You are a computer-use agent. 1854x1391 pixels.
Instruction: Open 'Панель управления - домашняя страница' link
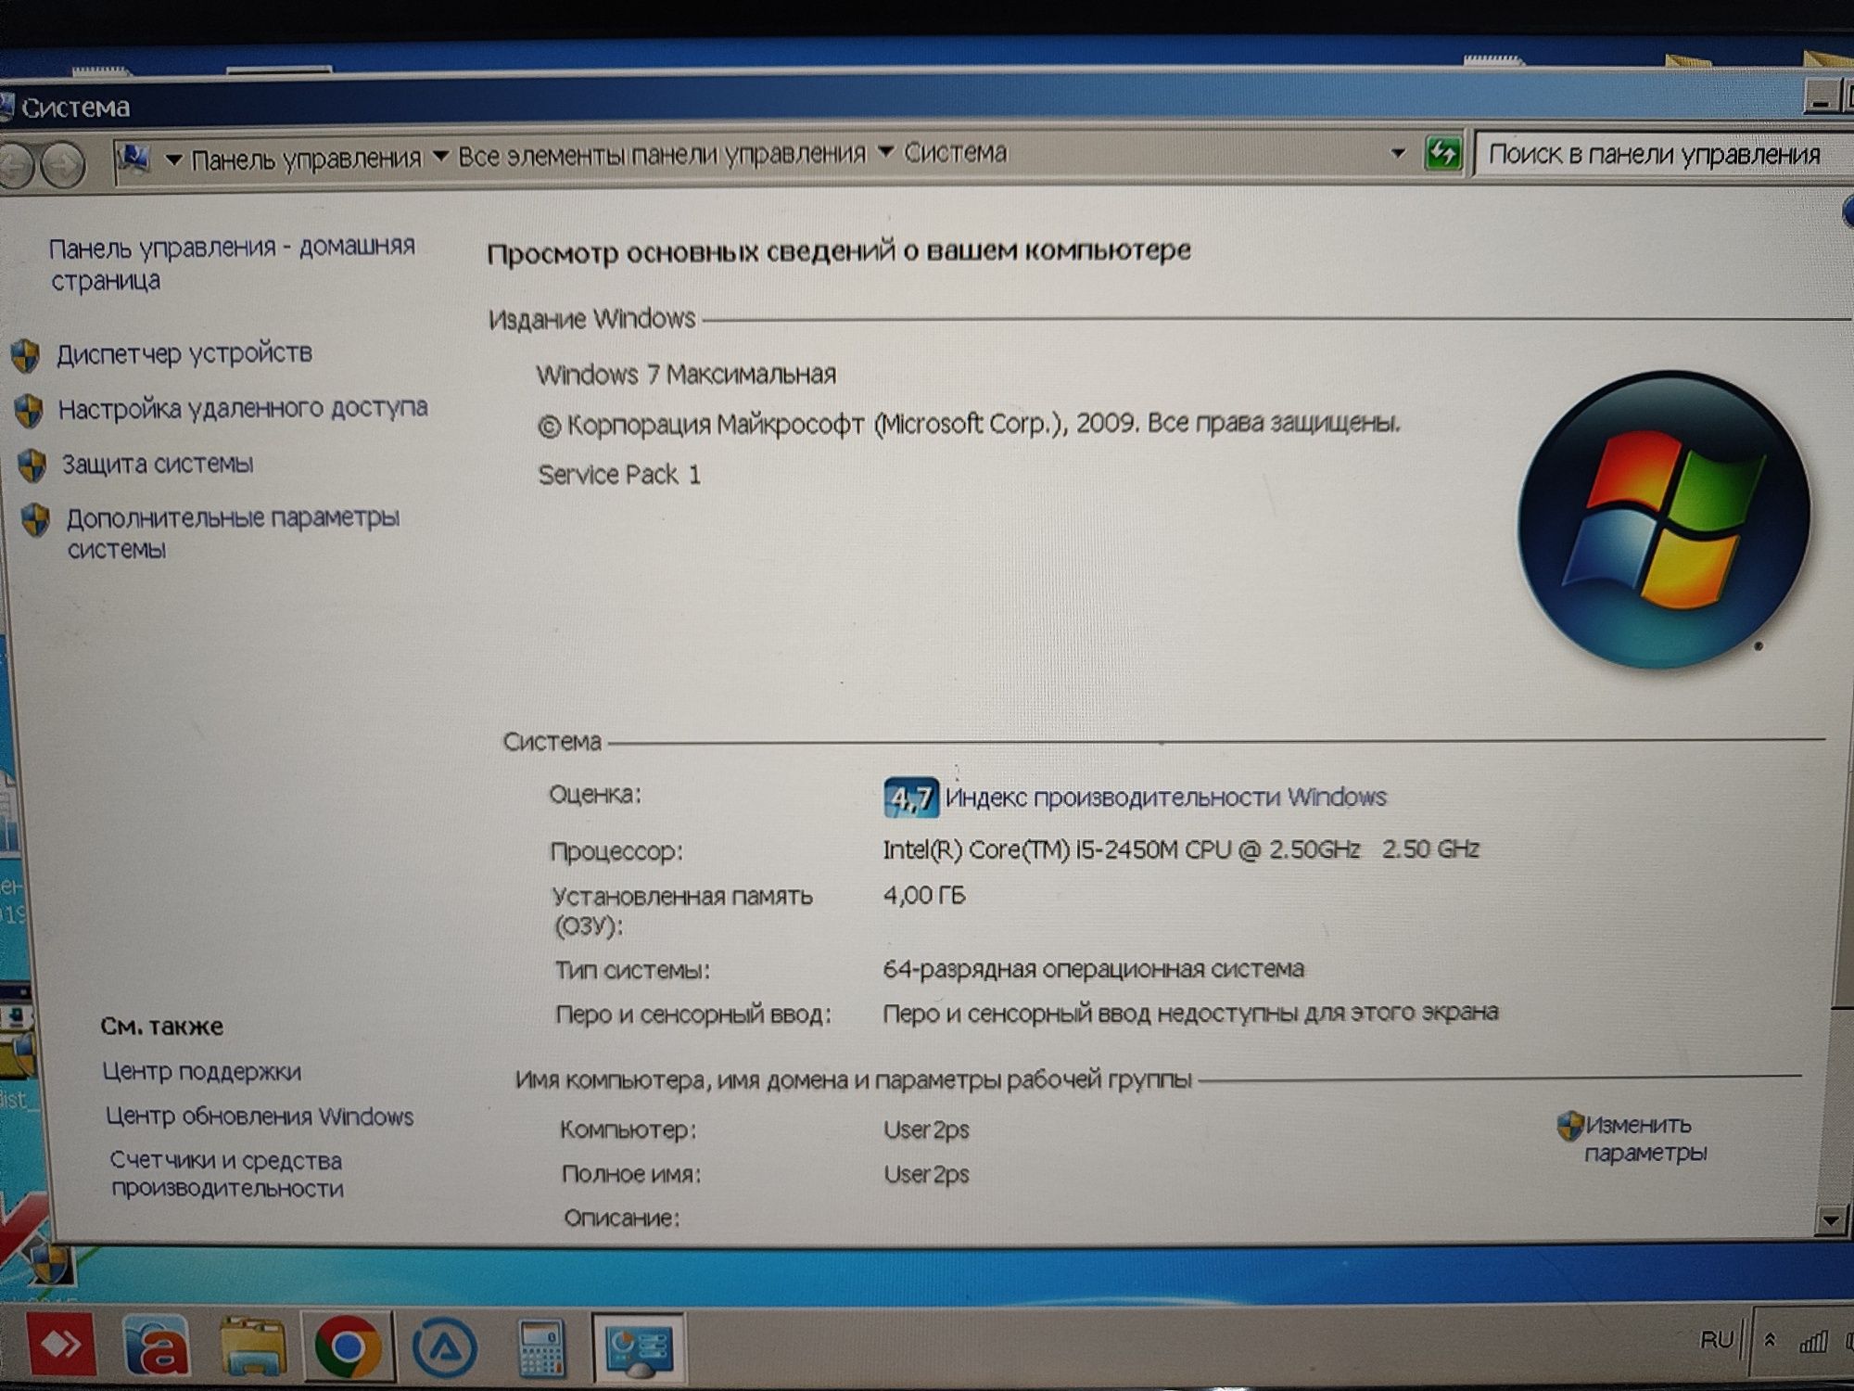(232, 263)
